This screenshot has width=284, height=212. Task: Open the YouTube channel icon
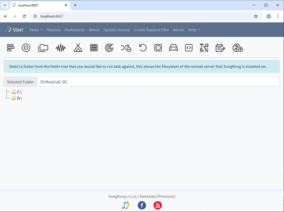[158, 205]
